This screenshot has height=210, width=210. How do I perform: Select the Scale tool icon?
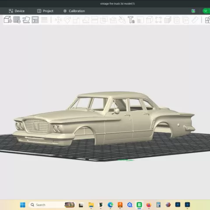tap(77, 20)
